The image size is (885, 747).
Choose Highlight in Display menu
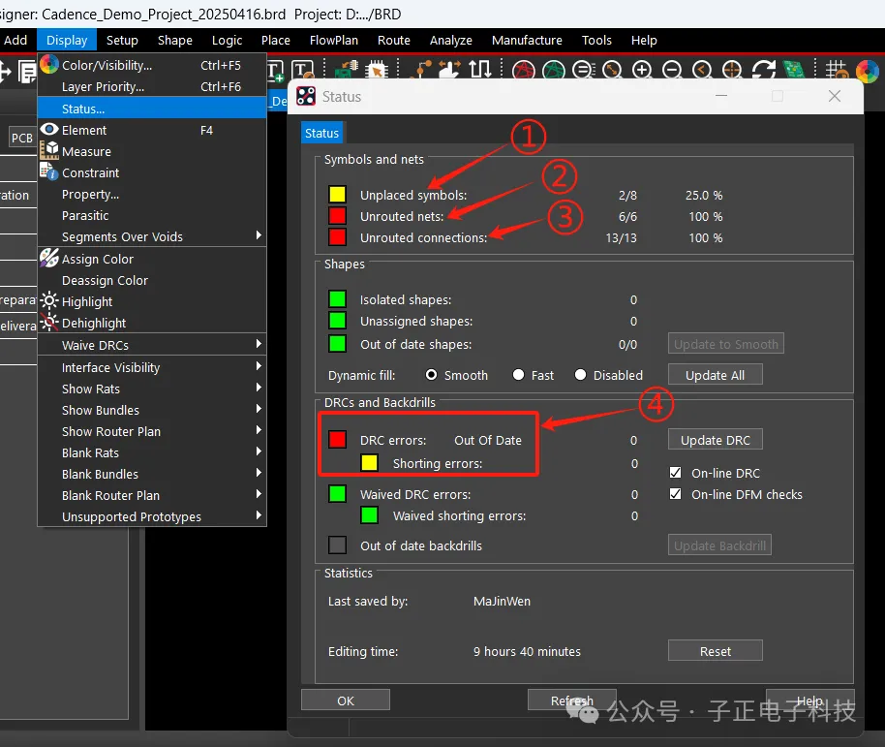point(152,302)
